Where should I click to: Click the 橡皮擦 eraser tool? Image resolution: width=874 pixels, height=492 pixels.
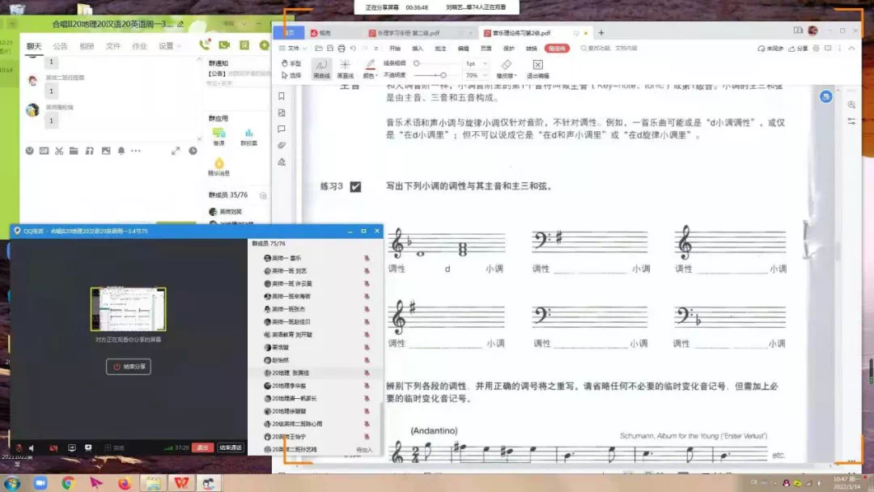click(506, 68)
